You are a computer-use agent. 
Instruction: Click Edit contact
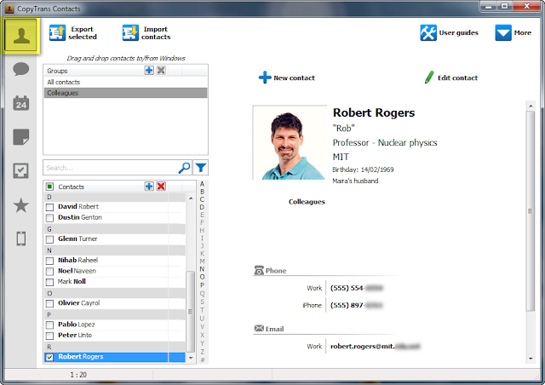tap(451, 78)
